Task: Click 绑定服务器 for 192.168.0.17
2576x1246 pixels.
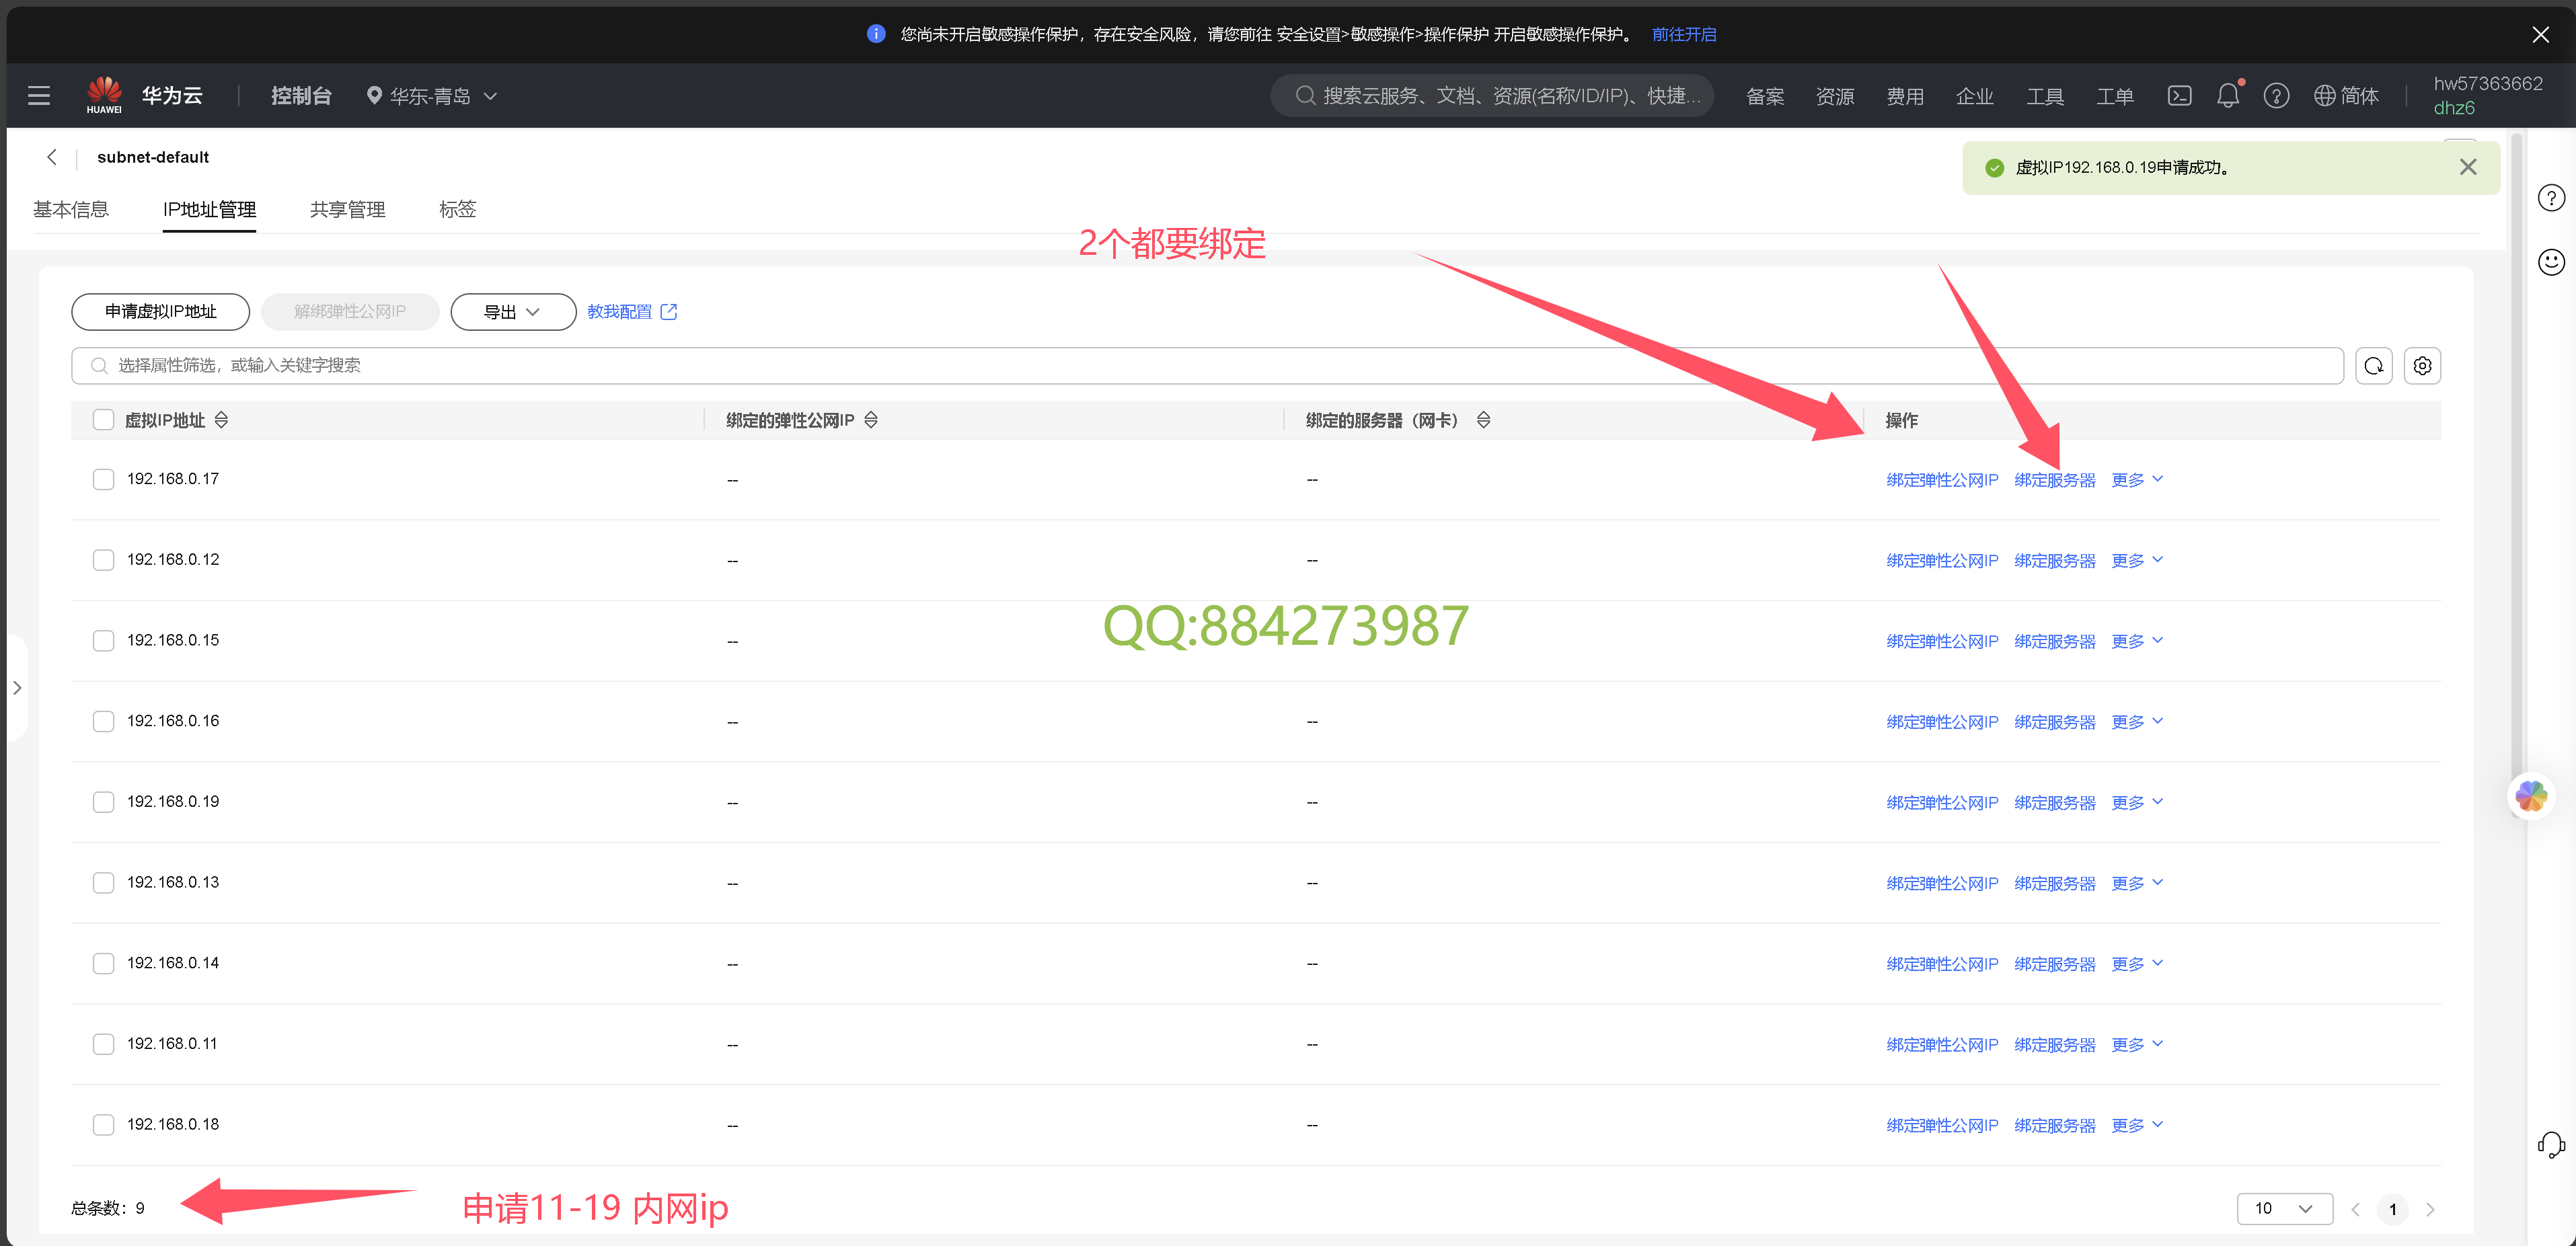Action: pyautogui.click(x=2055, y=480)
